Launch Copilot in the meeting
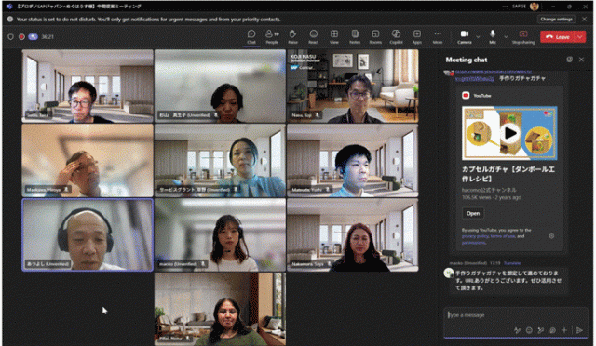This screenshot has width=596, height=346. click(396, 37)
